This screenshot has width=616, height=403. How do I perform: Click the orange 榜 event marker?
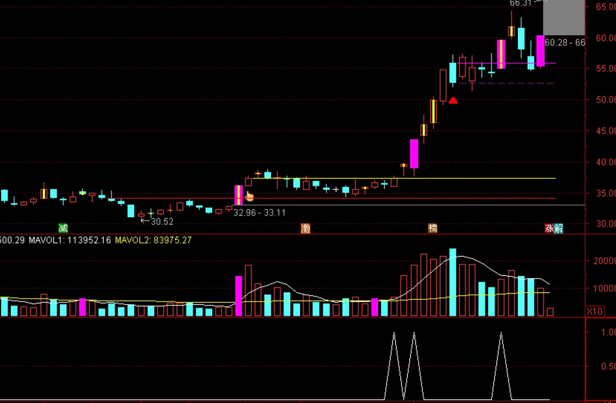432,228
